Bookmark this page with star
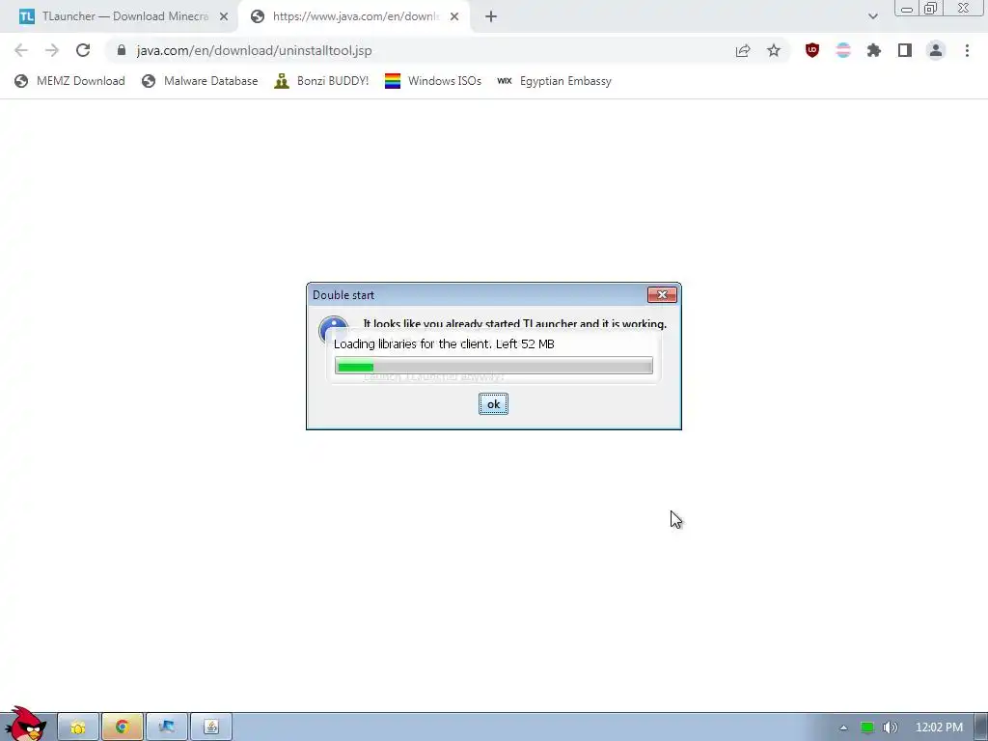988x741 pixels. point(774,50)
